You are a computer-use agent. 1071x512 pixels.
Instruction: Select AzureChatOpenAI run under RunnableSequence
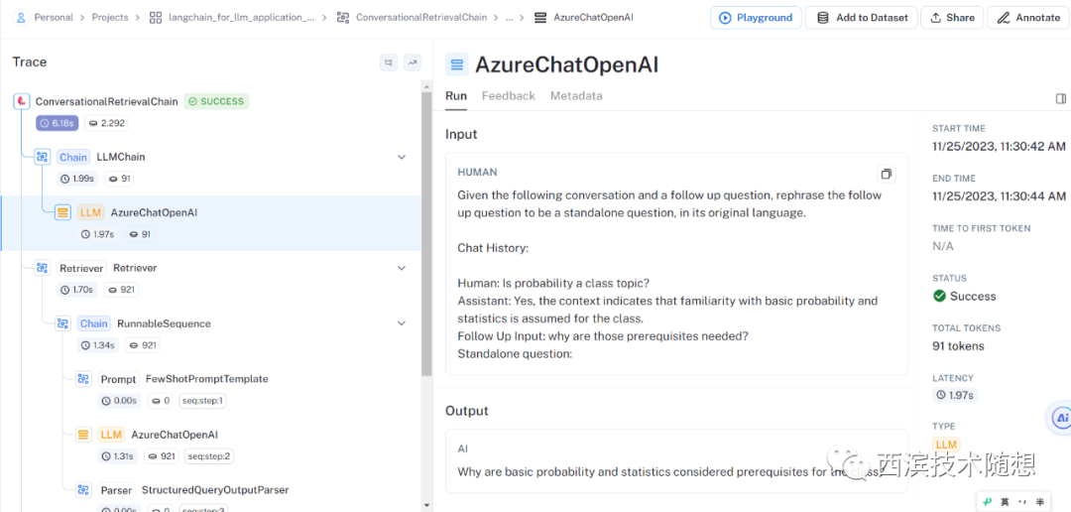coord(174,435)
